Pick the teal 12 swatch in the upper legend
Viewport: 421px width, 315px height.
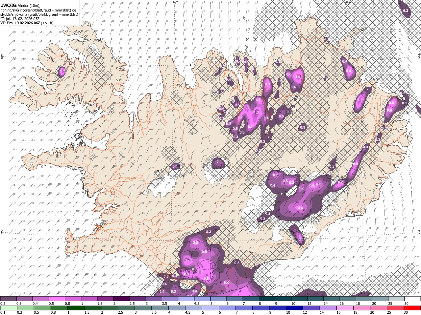(x=315, y=299)
